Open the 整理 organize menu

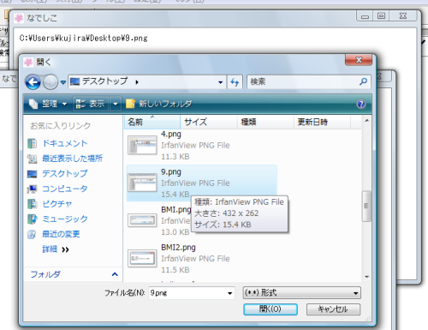(x=48, y=104)
